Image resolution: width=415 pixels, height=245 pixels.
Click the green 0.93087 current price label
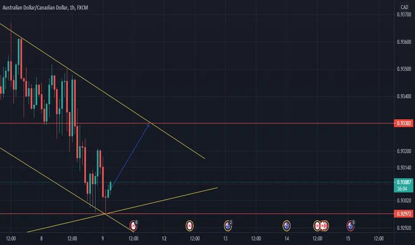(x=403, y=182)
